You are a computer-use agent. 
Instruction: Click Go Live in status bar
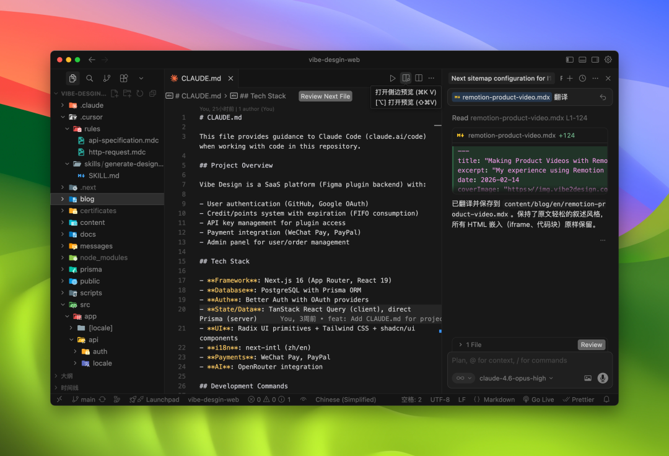click(x=538, y=400)
